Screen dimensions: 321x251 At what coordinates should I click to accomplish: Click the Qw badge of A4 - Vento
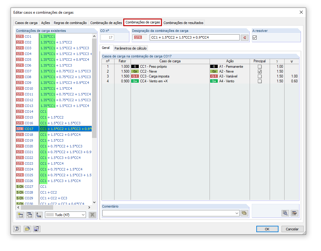click(x=214, y=81)
